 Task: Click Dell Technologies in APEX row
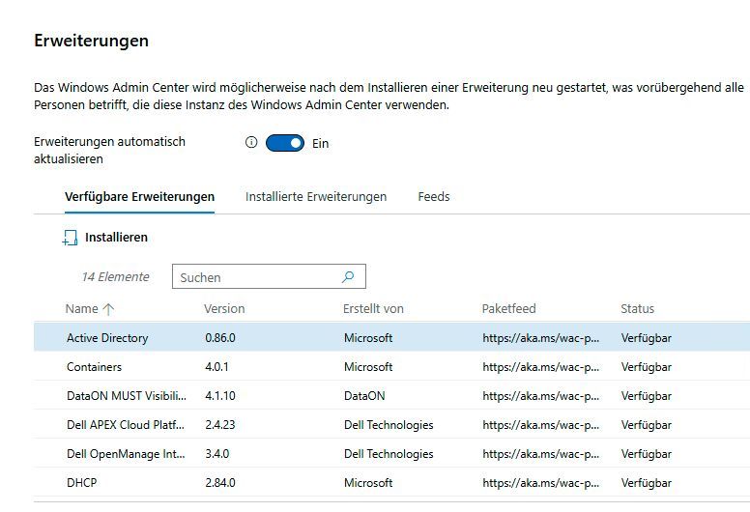tap(389, 425)
